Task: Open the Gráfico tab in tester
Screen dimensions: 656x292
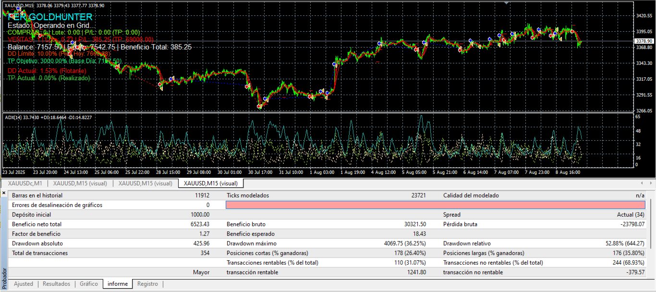Action: 89,284
